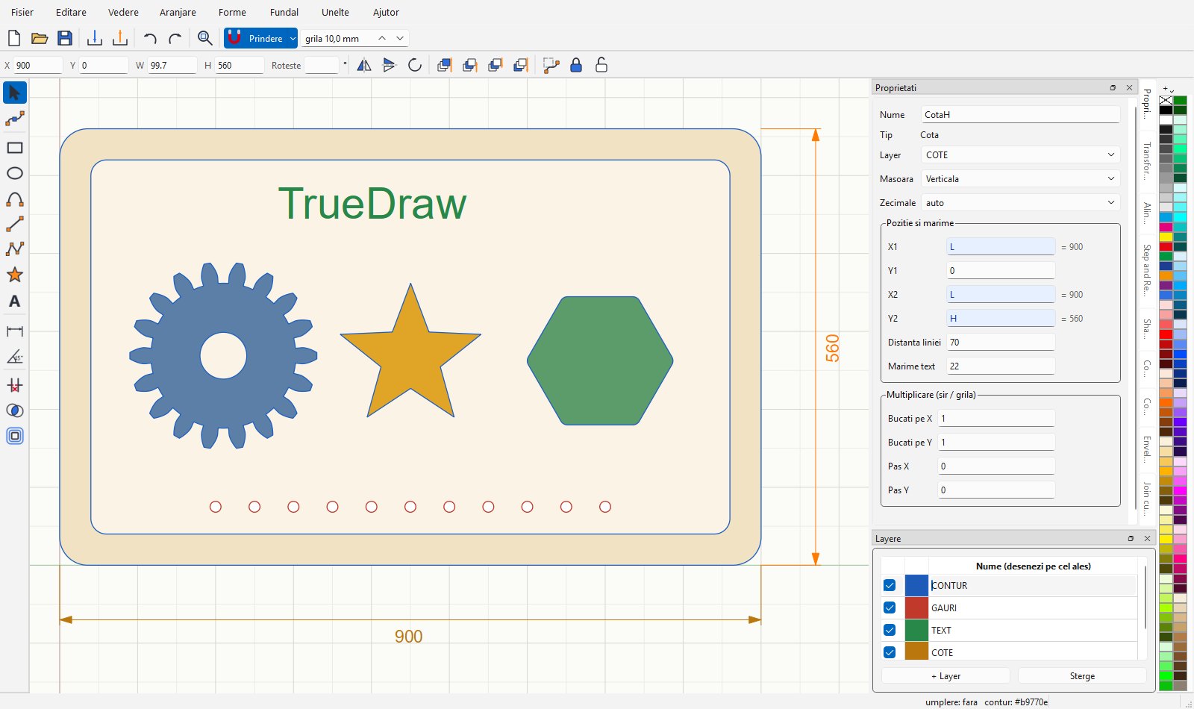Open a file from folder icon
This screenshot has height=709, width=1194.
click(x=40, y=38)
